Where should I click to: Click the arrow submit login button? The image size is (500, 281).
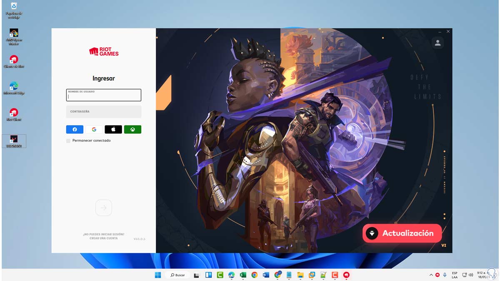click(104, 208)
